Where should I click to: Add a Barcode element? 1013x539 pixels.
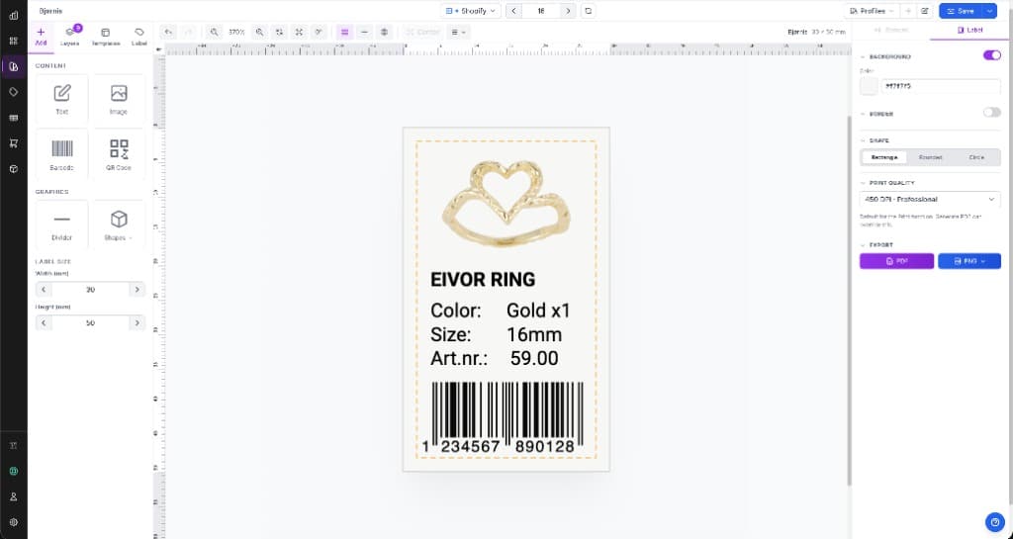tap(62, 155)
